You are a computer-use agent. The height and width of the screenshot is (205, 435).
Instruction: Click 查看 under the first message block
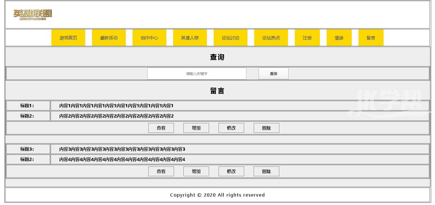click(161, 128)
